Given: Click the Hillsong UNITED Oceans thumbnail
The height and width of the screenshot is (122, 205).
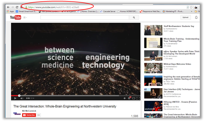Looking at the screenshot, I should 153,106.
